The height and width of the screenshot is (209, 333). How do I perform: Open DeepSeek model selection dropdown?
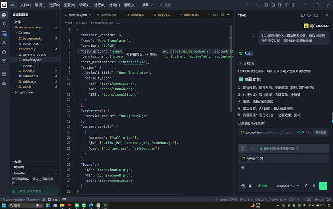click(287, 186)
